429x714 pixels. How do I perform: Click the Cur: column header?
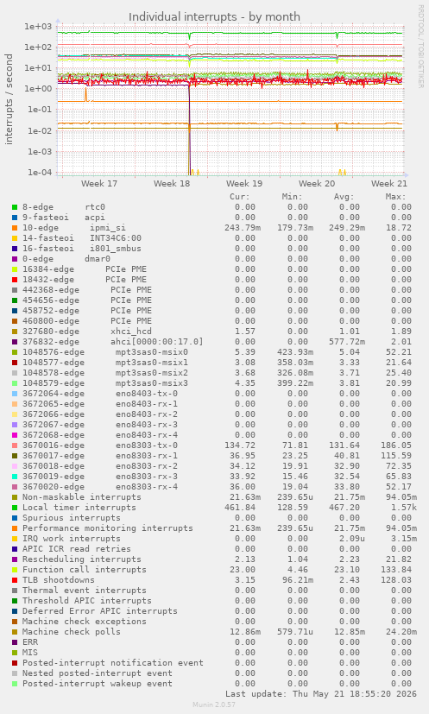click(240, 197)
